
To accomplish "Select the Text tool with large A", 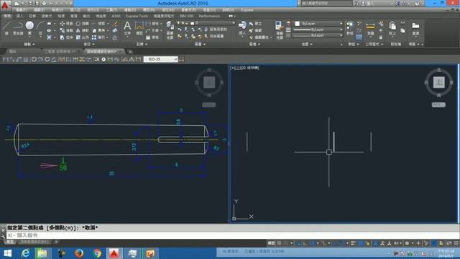I will [x=127, y=28].
